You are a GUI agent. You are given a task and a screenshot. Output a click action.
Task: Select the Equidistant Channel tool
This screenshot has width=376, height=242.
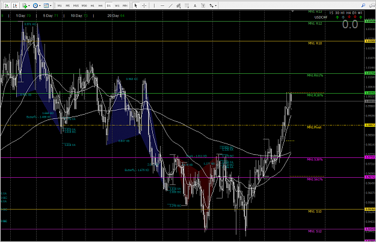point(179,5)
